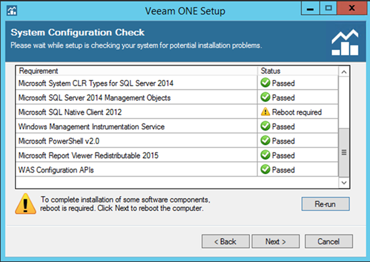The height and width of the screenshot is (262, 370).
Task: Go back with the Back button
Action: click(225, 241)
